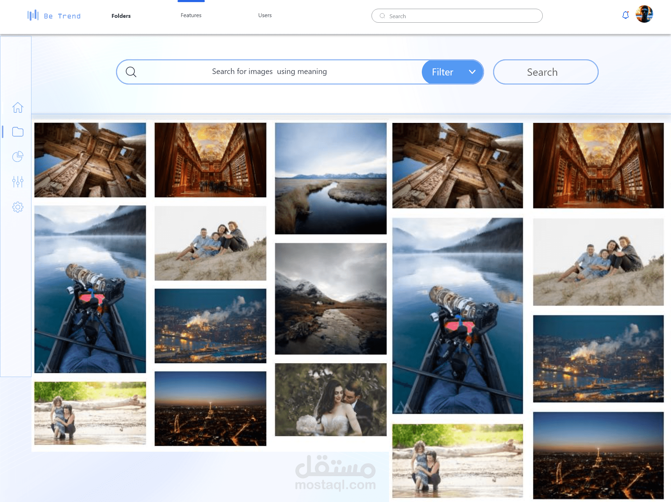Click the sliders adjustment icon in sidebar
Viewport: 671px width, 502px height.
point(18,182)
